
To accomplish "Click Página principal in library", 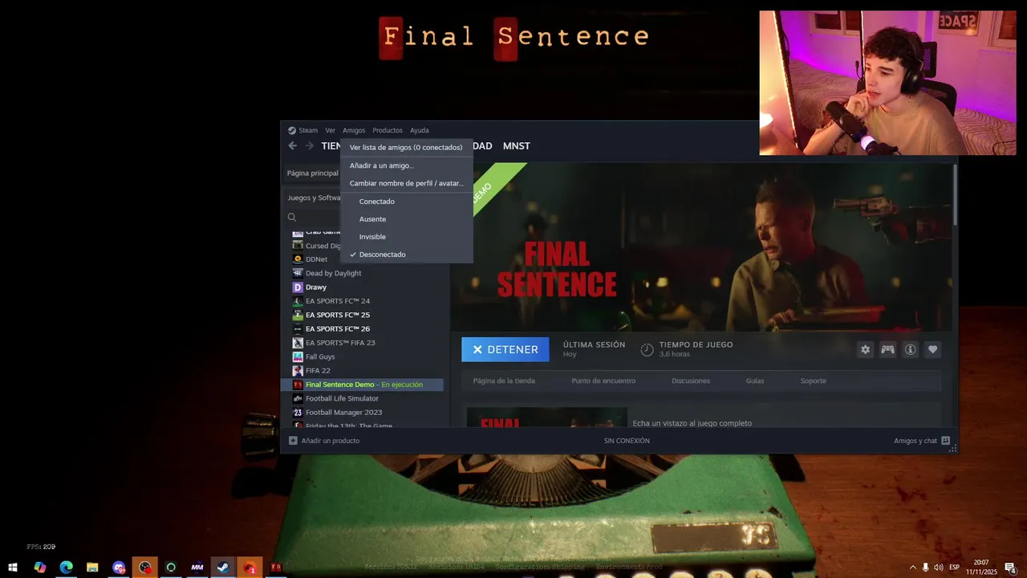I will pyautogui.click(x=313, y=173).
